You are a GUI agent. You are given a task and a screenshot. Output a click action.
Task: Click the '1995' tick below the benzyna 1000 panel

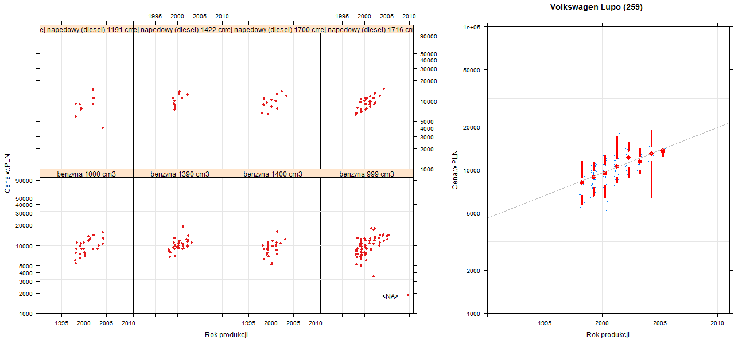[61, 323]
